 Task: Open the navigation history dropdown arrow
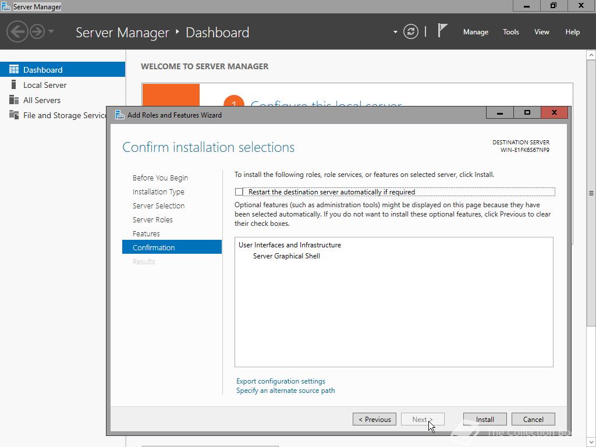pos(51,31)
